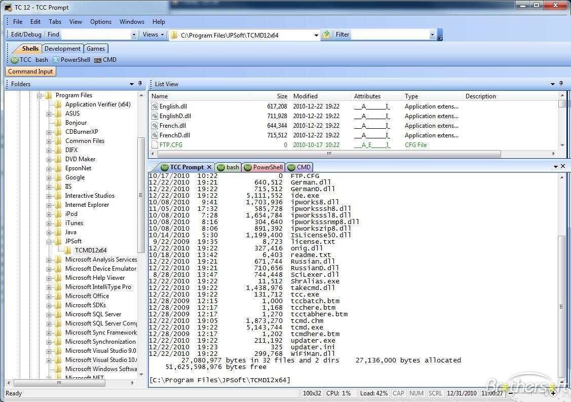Click the zoom-in plus icon in status bar

point(553,393)
